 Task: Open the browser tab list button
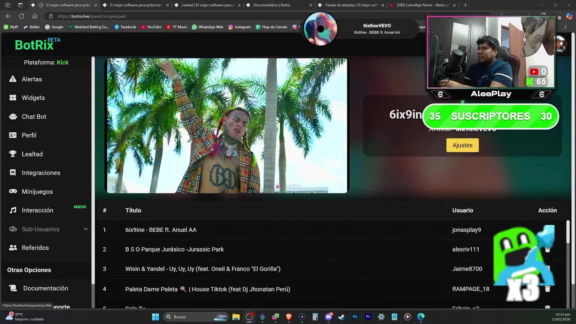[20, 5]
